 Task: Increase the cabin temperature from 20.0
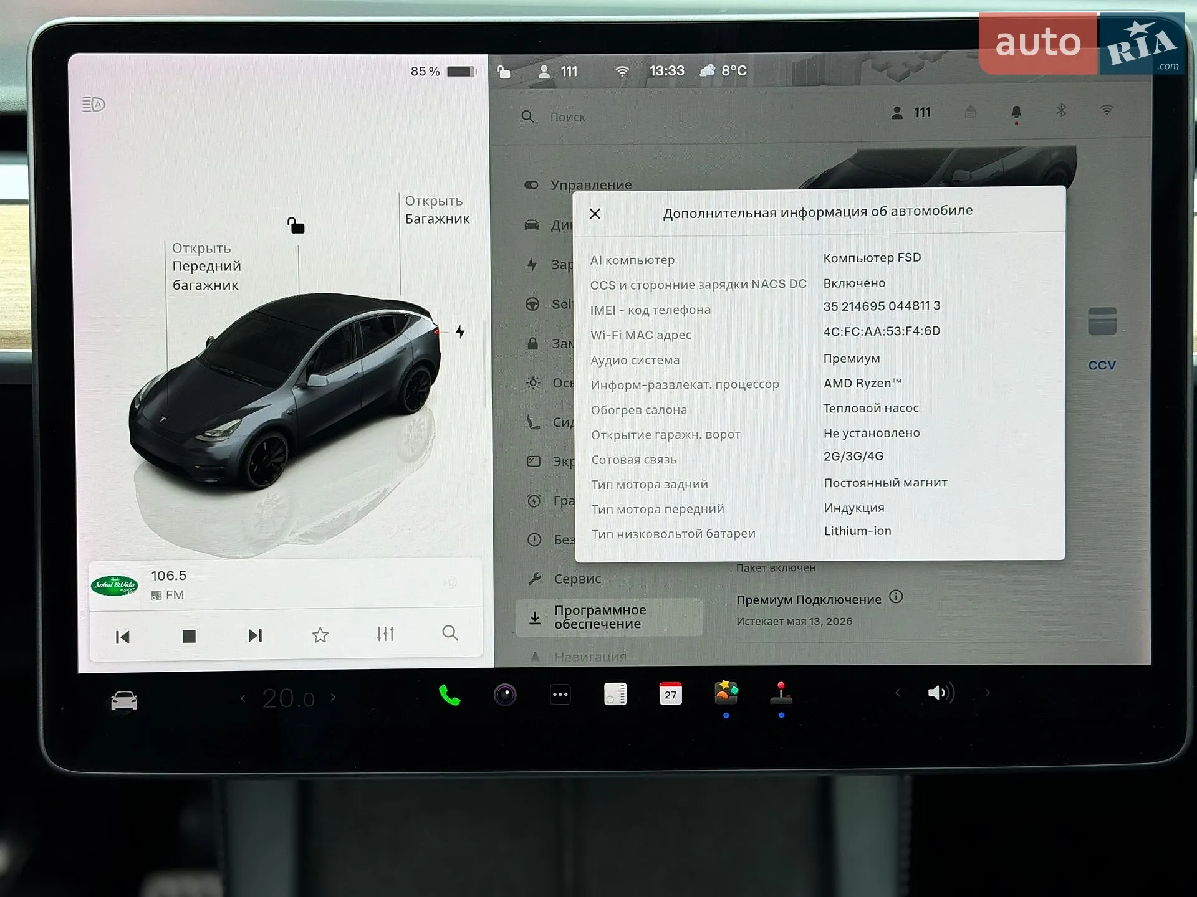[x=333, y=697]
